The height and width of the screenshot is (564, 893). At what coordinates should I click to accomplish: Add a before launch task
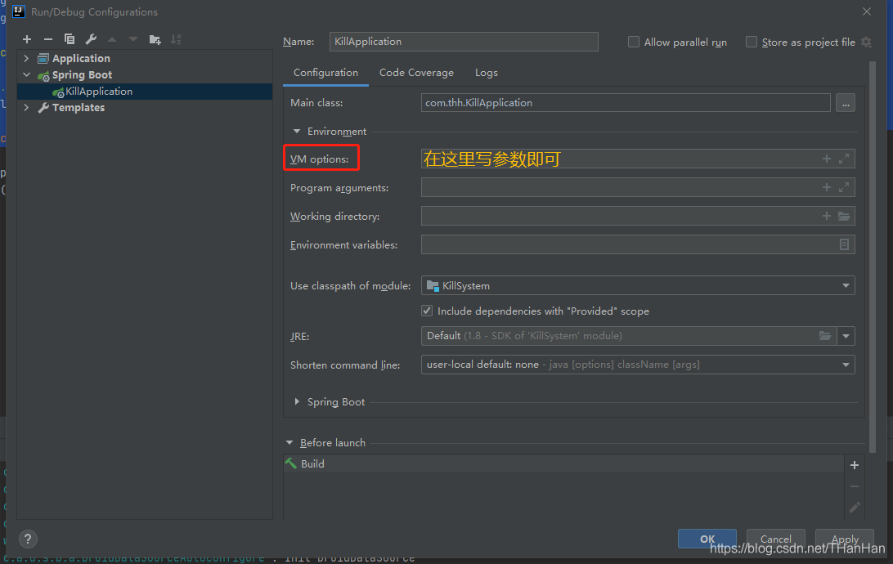(x=855, y=465)
